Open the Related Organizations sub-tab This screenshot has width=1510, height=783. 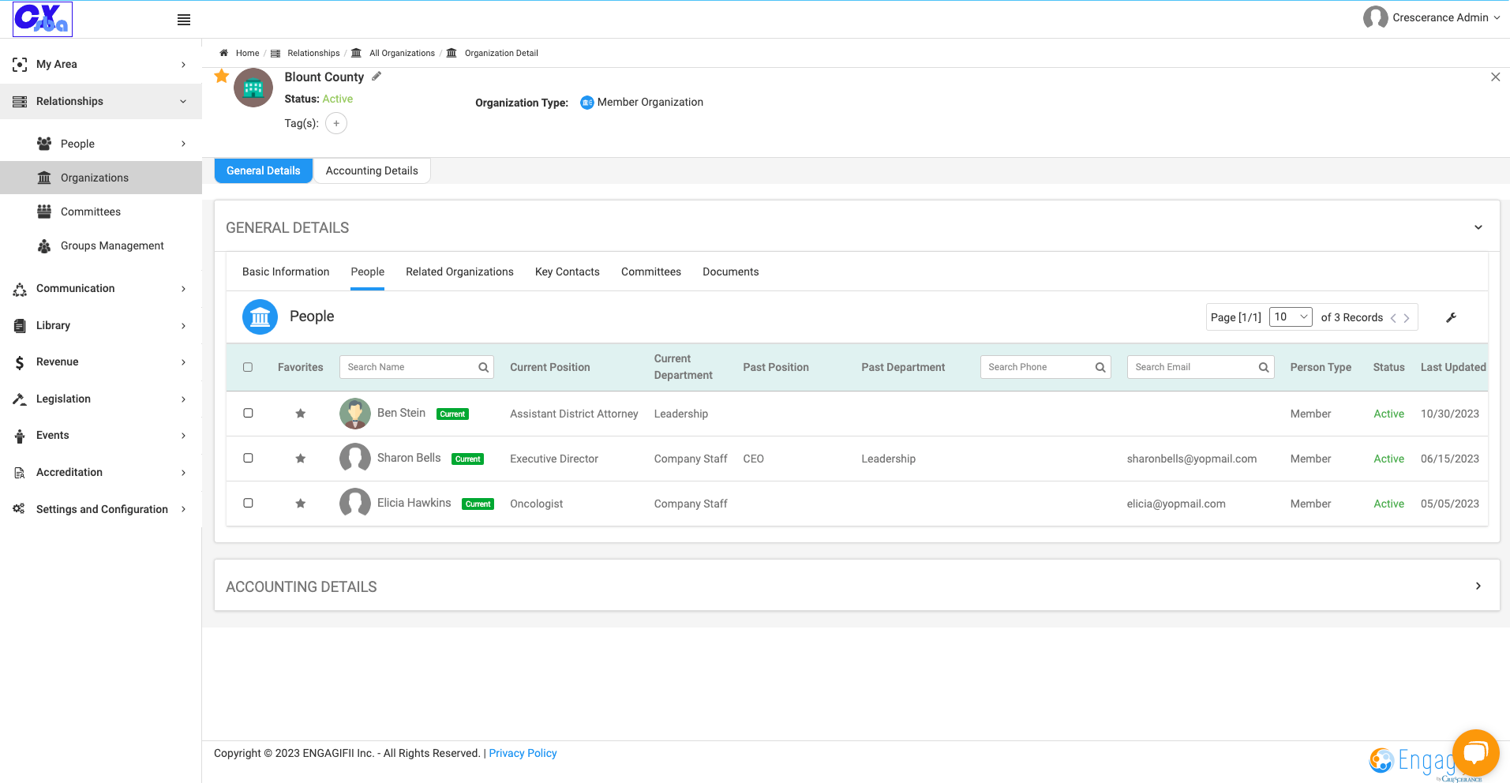459,272
